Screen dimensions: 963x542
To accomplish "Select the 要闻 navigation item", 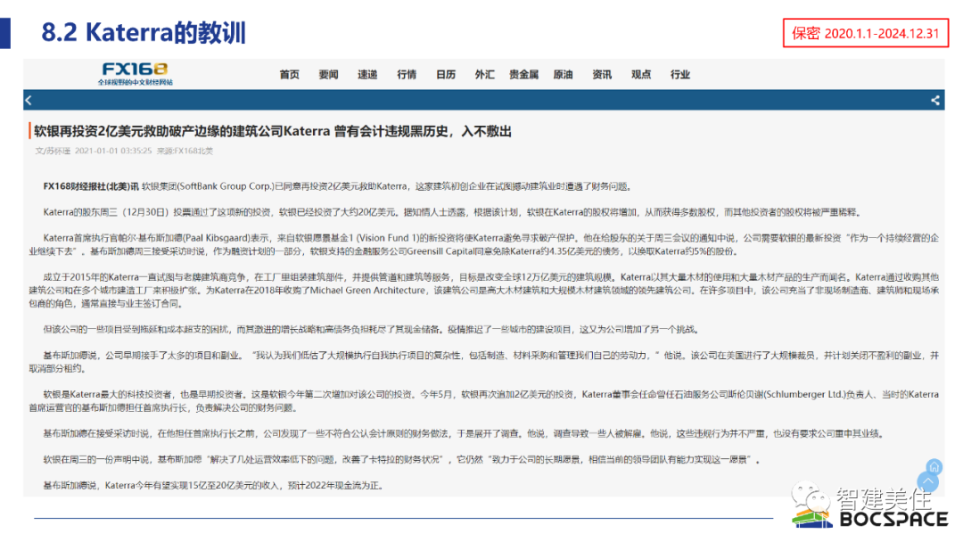I will point(328,74).
